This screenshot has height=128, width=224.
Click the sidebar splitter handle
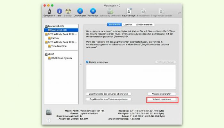[x=81, y=64]
